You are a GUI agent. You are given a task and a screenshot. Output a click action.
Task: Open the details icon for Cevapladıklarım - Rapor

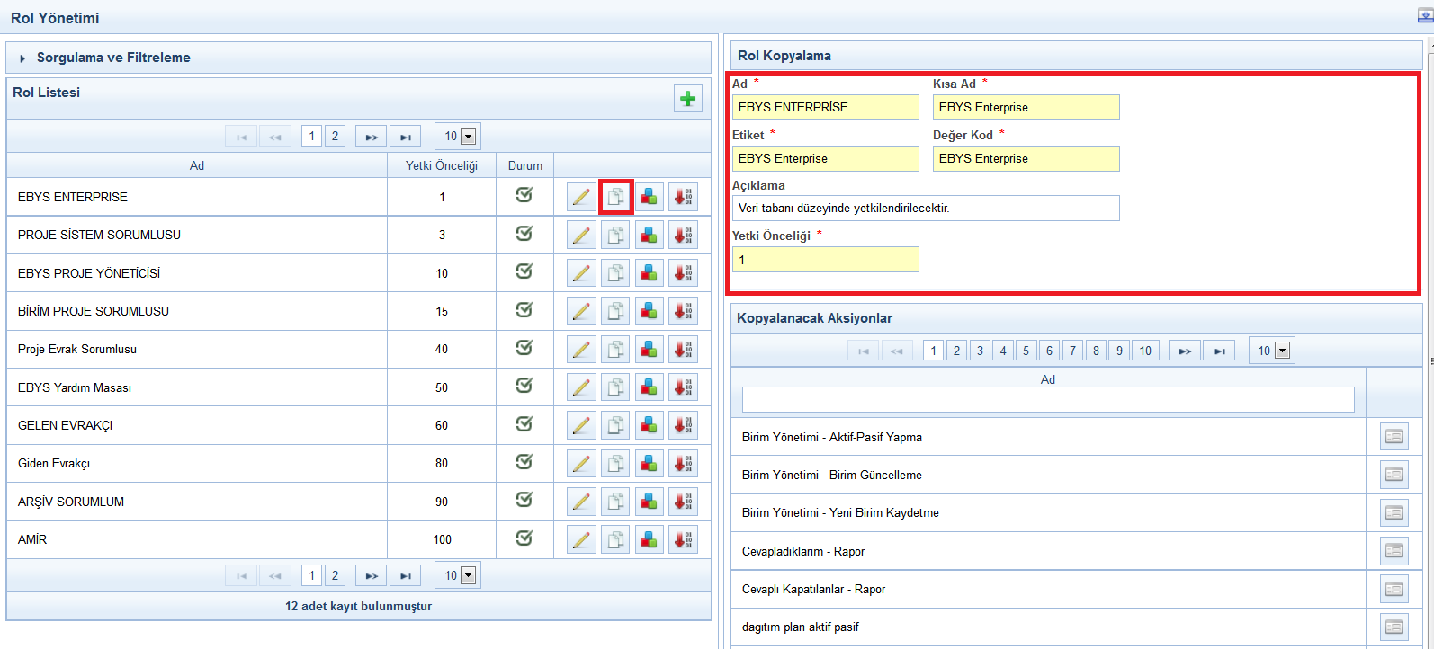click(1394, 551)
